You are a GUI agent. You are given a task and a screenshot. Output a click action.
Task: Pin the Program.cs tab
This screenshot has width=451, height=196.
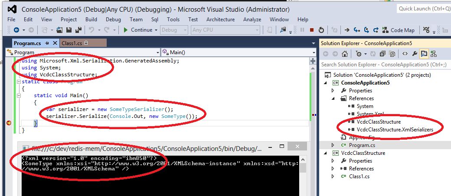point(47,43)
